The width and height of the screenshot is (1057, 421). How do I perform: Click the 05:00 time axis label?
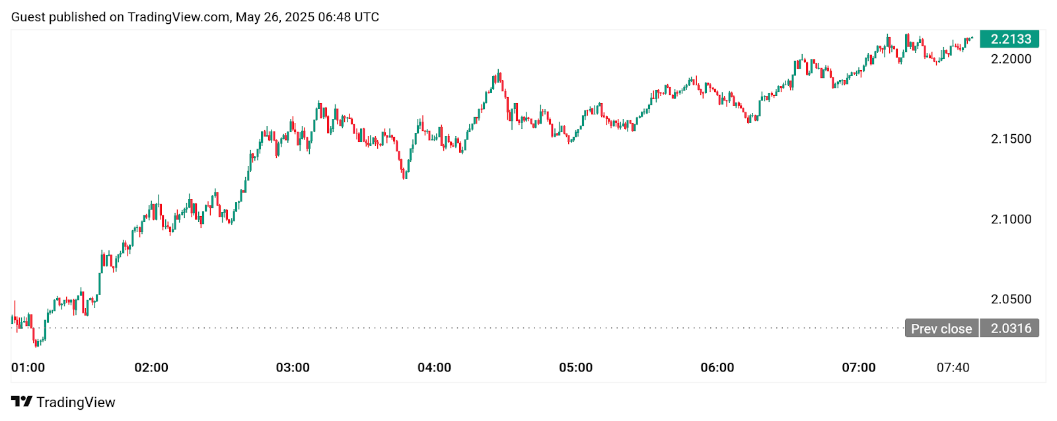[575, 367]
